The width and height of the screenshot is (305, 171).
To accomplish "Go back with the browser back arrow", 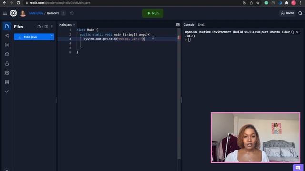I will click(x=5, y=3).
